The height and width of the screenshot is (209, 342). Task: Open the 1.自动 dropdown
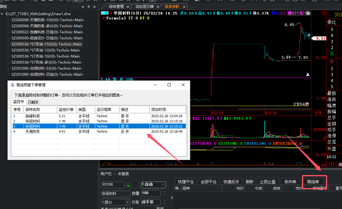click(x=153, y=184)
